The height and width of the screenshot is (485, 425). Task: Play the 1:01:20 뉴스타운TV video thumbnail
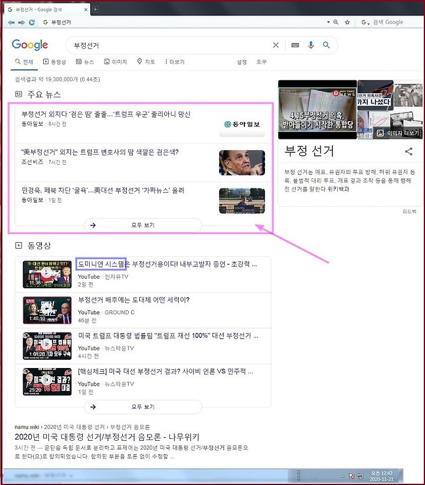point(47,346)
